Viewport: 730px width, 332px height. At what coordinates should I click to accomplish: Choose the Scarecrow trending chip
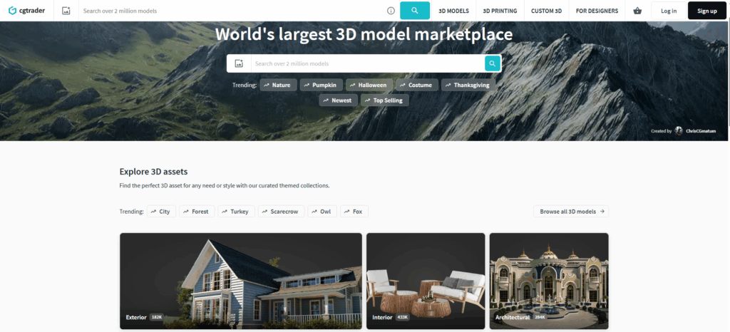281,212
